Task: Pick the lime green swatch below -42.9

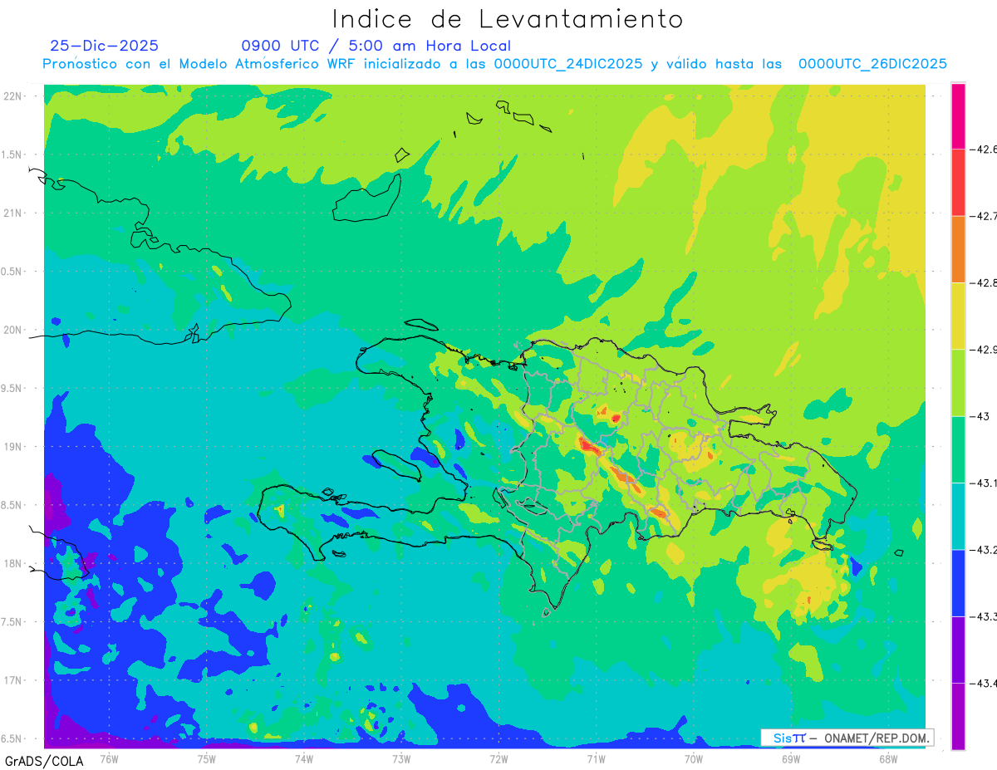Action: 958,383
